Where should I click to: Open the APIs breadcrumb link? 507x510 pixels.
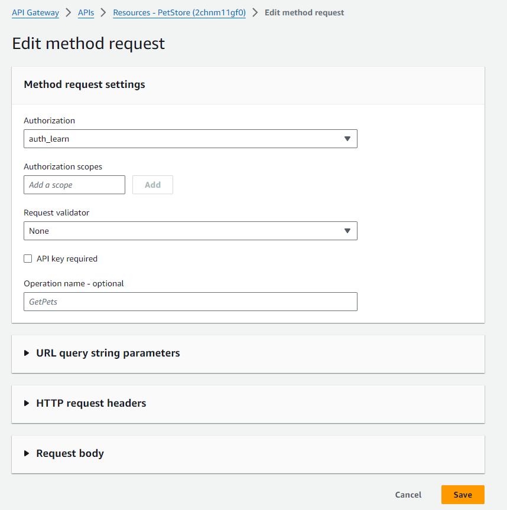[x=86, y=12]
